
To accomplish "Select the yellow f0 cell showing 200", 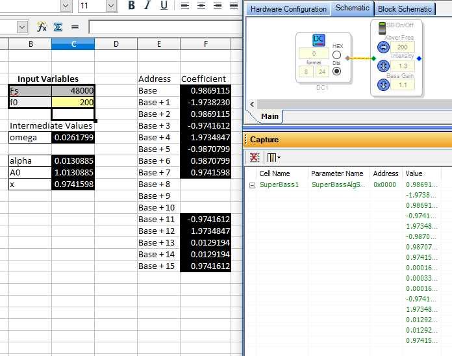I will click(x=73, y=103).
